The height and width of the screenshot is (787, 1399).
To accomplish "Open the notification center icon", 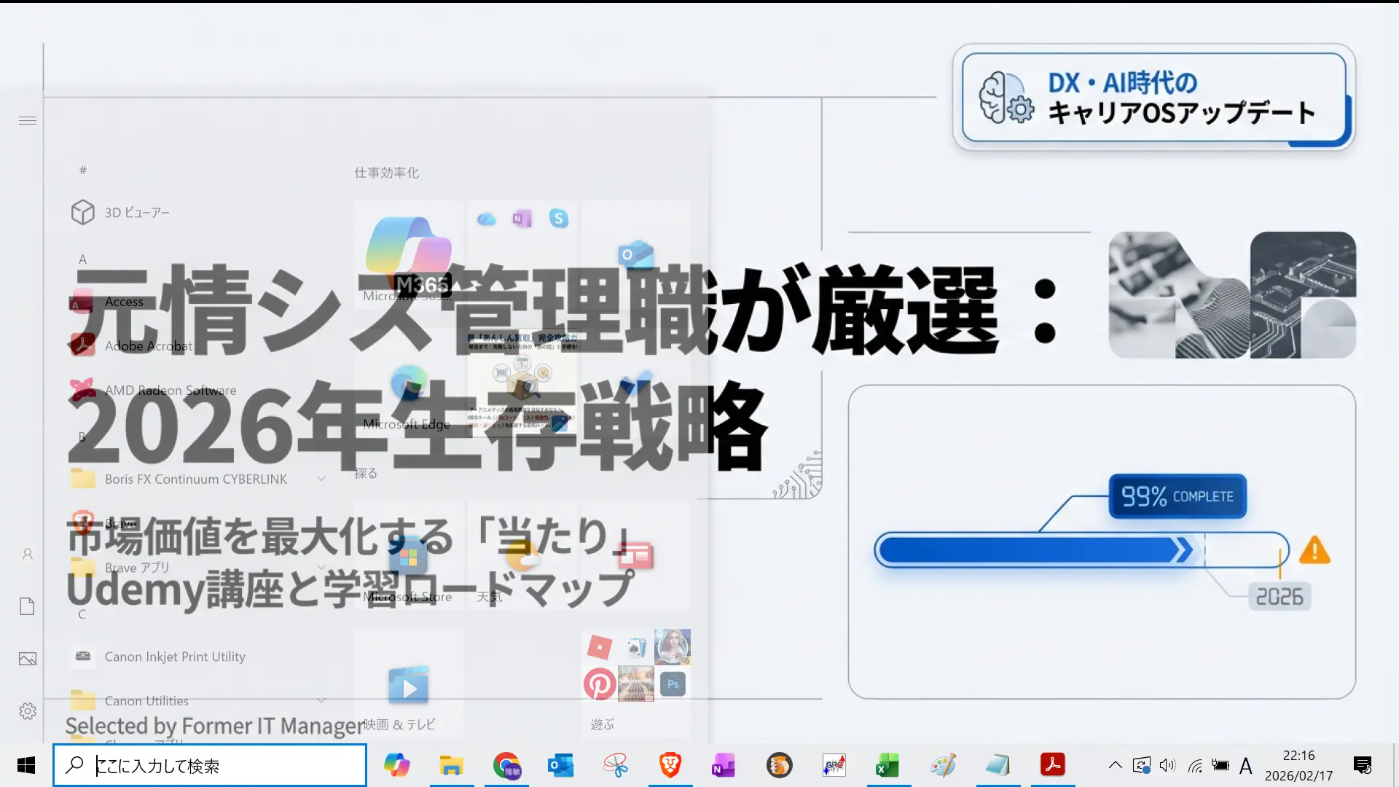I will pos(1363,765).
